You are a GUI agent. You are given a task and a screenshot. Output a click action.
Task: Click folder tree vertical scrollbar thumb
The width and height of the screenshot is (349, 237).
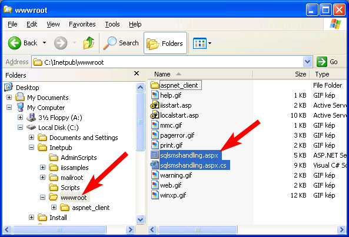[x=140, y=122]
